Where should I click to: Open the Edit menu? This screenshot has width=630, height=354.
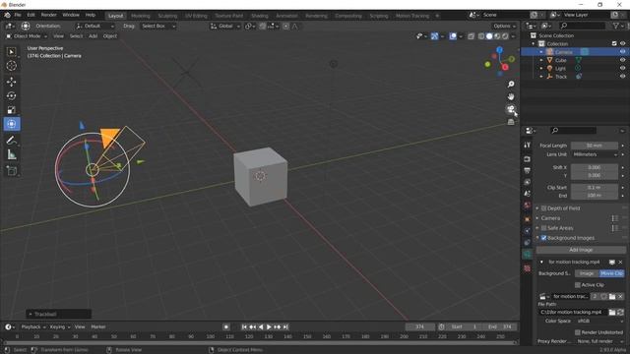click(x=31, y=15)
